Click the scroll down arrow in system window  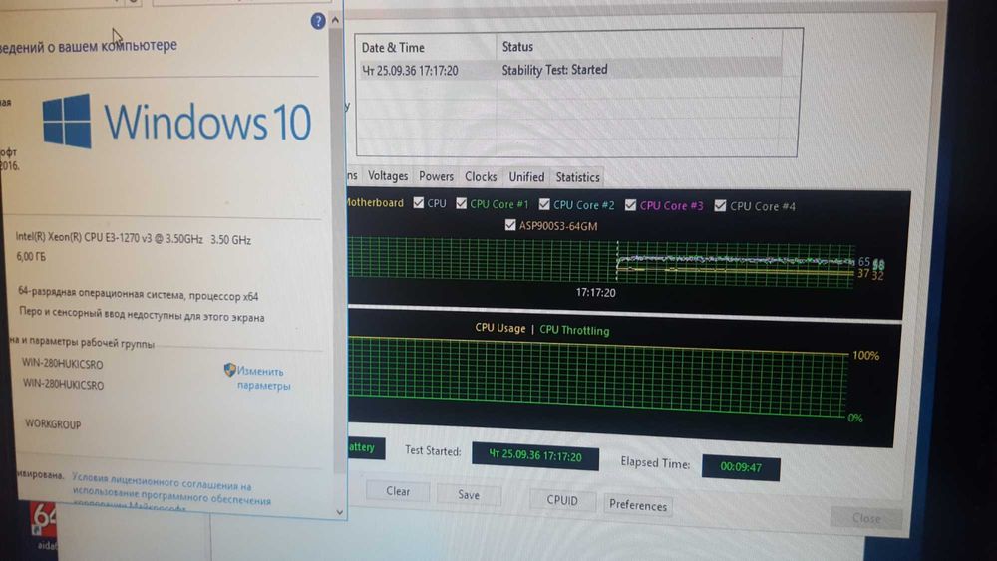340,512
